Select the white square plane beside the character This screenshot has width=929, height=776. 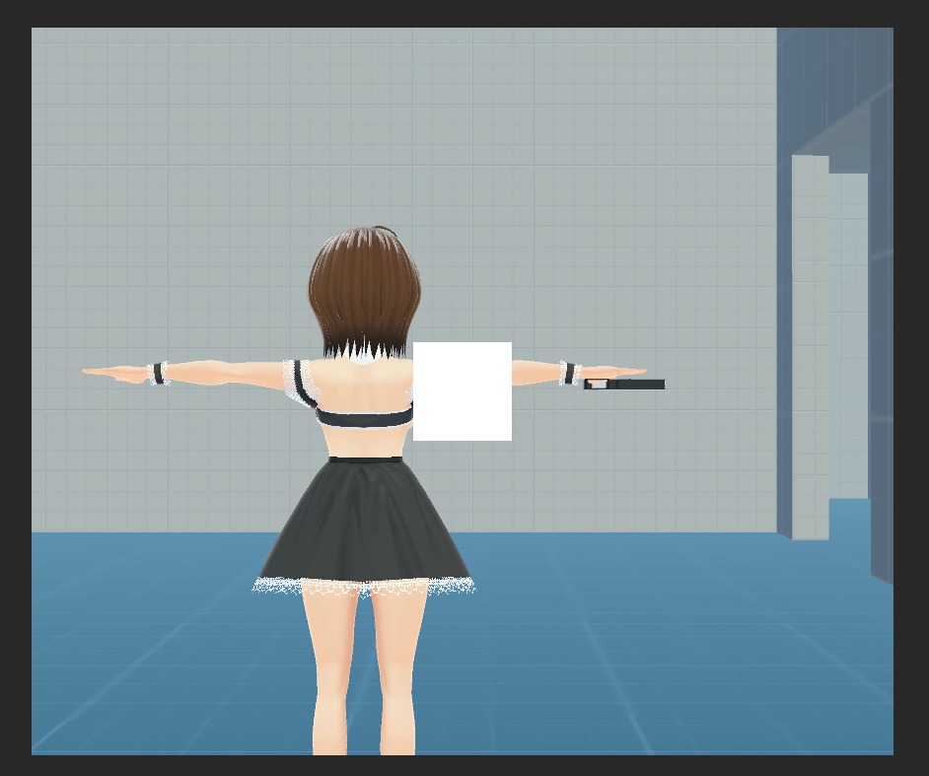462,391
